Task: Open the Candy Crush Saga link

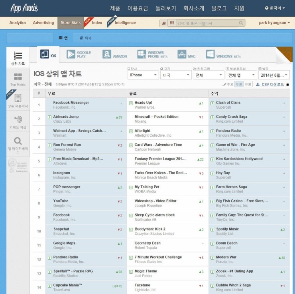Action: click(x=232, y=117)
